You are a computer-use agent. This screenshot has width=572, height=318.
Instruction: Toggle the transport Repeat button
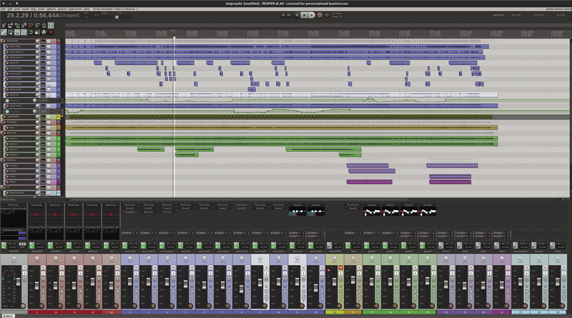[327, 15]
